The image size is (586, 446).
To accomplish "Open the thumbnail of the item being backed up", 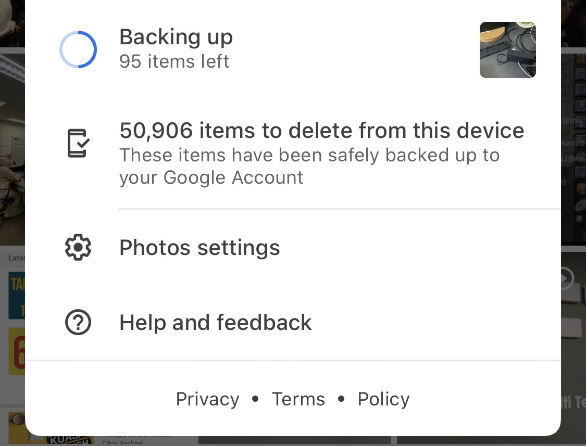I will tap(507, 50).
